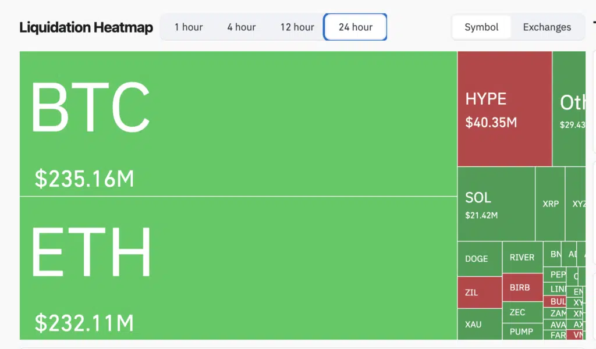Select the RIVER tile

point(521,258)
